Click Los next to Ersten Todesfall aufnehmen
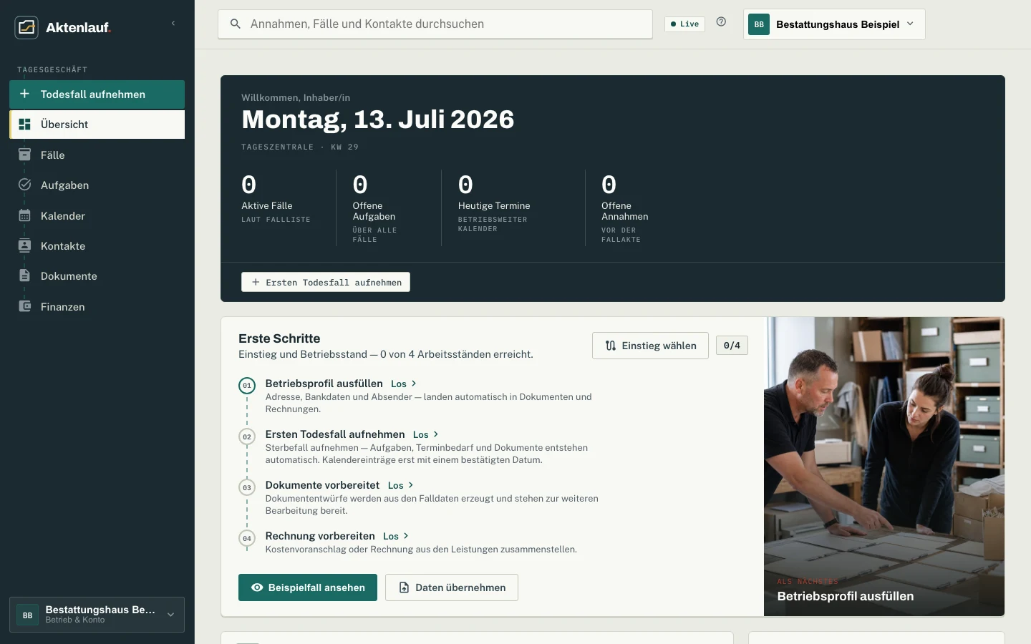The image size is (1031, 644). tap(426, 435)
